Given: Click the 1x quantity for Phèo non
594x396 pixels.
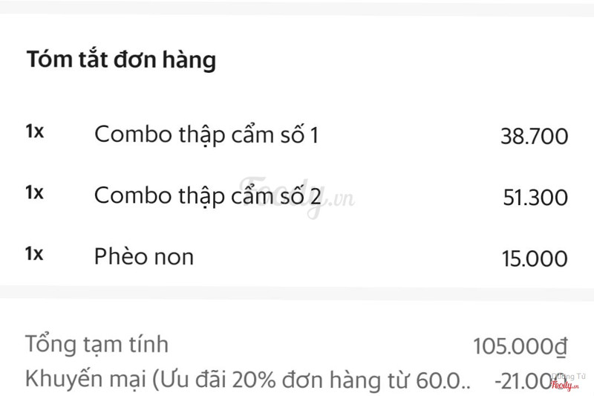Looking at the screenshot, I should [34, 254].
